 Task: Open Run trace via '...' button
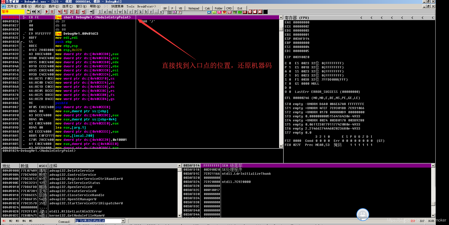[x=156, y=12]
